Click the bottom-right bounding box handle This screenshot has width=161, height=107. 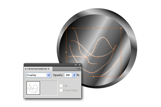click(x=121, y=77)
